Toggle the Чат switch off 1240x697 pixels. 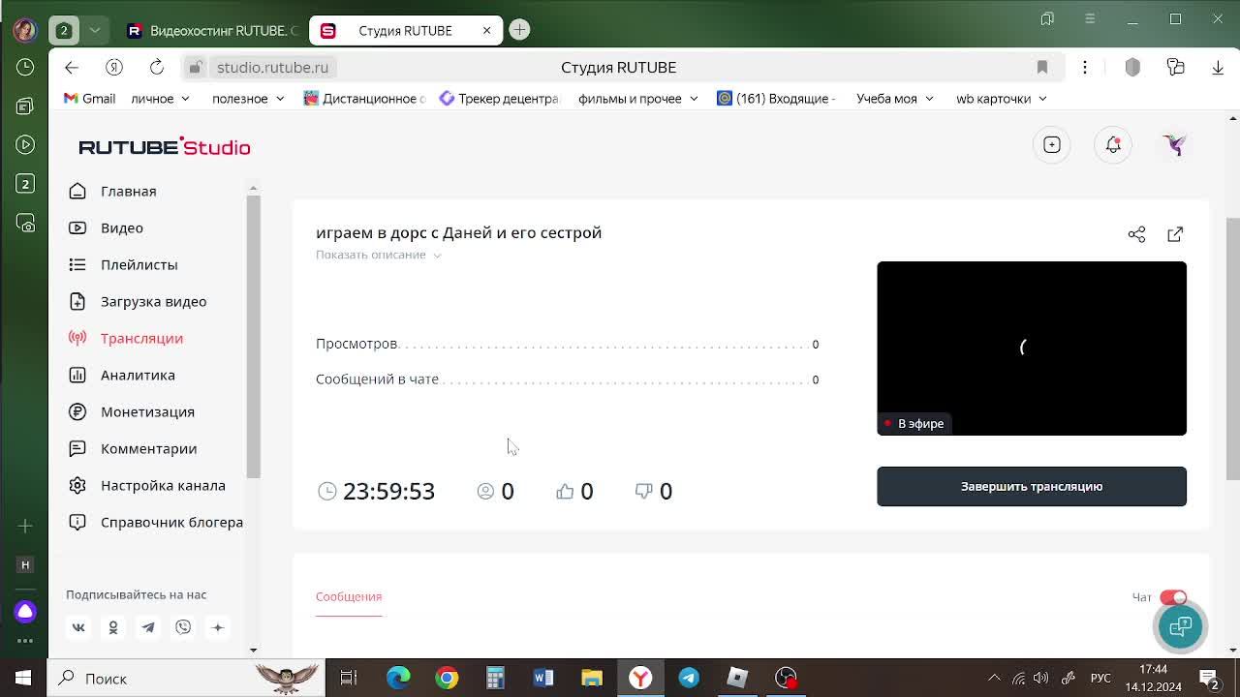tap(1173, 597)
